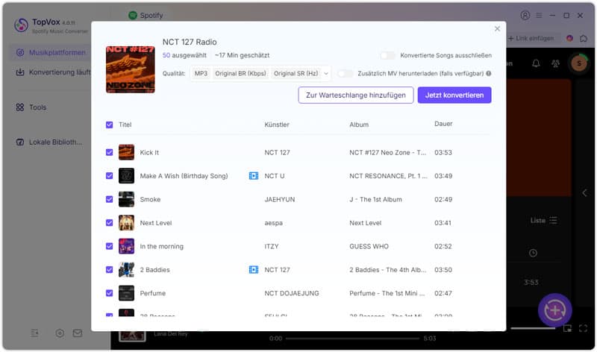Click the 2 Baddies album thumbnail

click(x=126, y=270)
